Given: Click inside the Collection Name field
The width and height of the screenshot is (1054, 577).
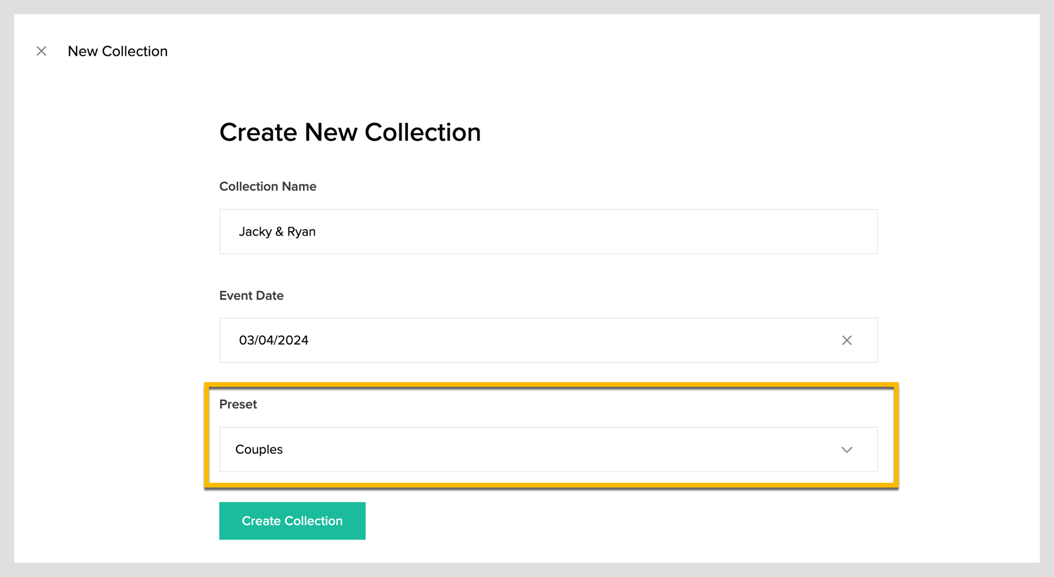Looking at the screenshot, I should coord(548,231).
